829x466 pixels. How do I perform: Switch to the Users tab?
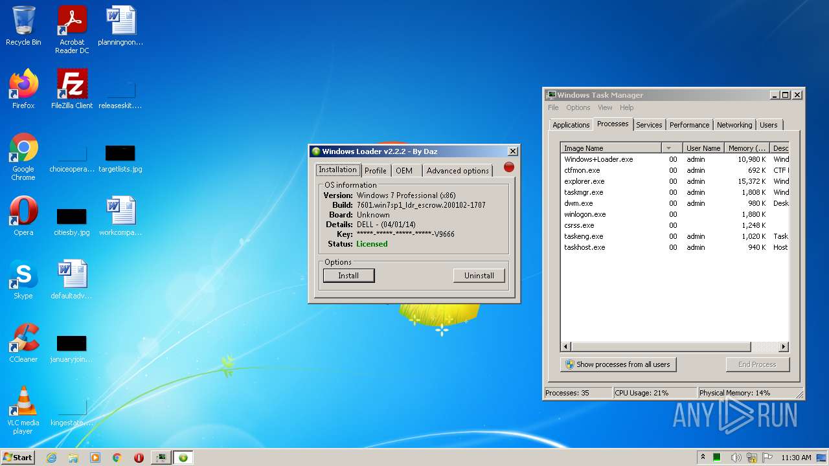pos(769,125)
